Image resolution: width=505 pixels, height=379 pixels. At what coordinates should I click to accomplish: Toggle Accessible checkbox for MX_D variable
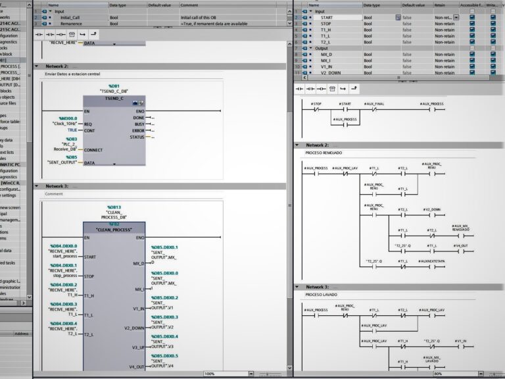471,55
